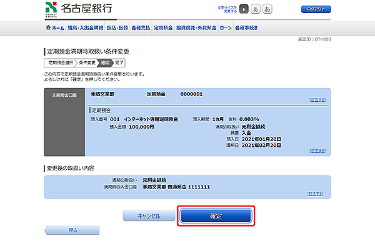Screen dimensions: 375x246
Task: Click the interest rate 0.003%
Action: pyautogui.click(x=249, y=119)
